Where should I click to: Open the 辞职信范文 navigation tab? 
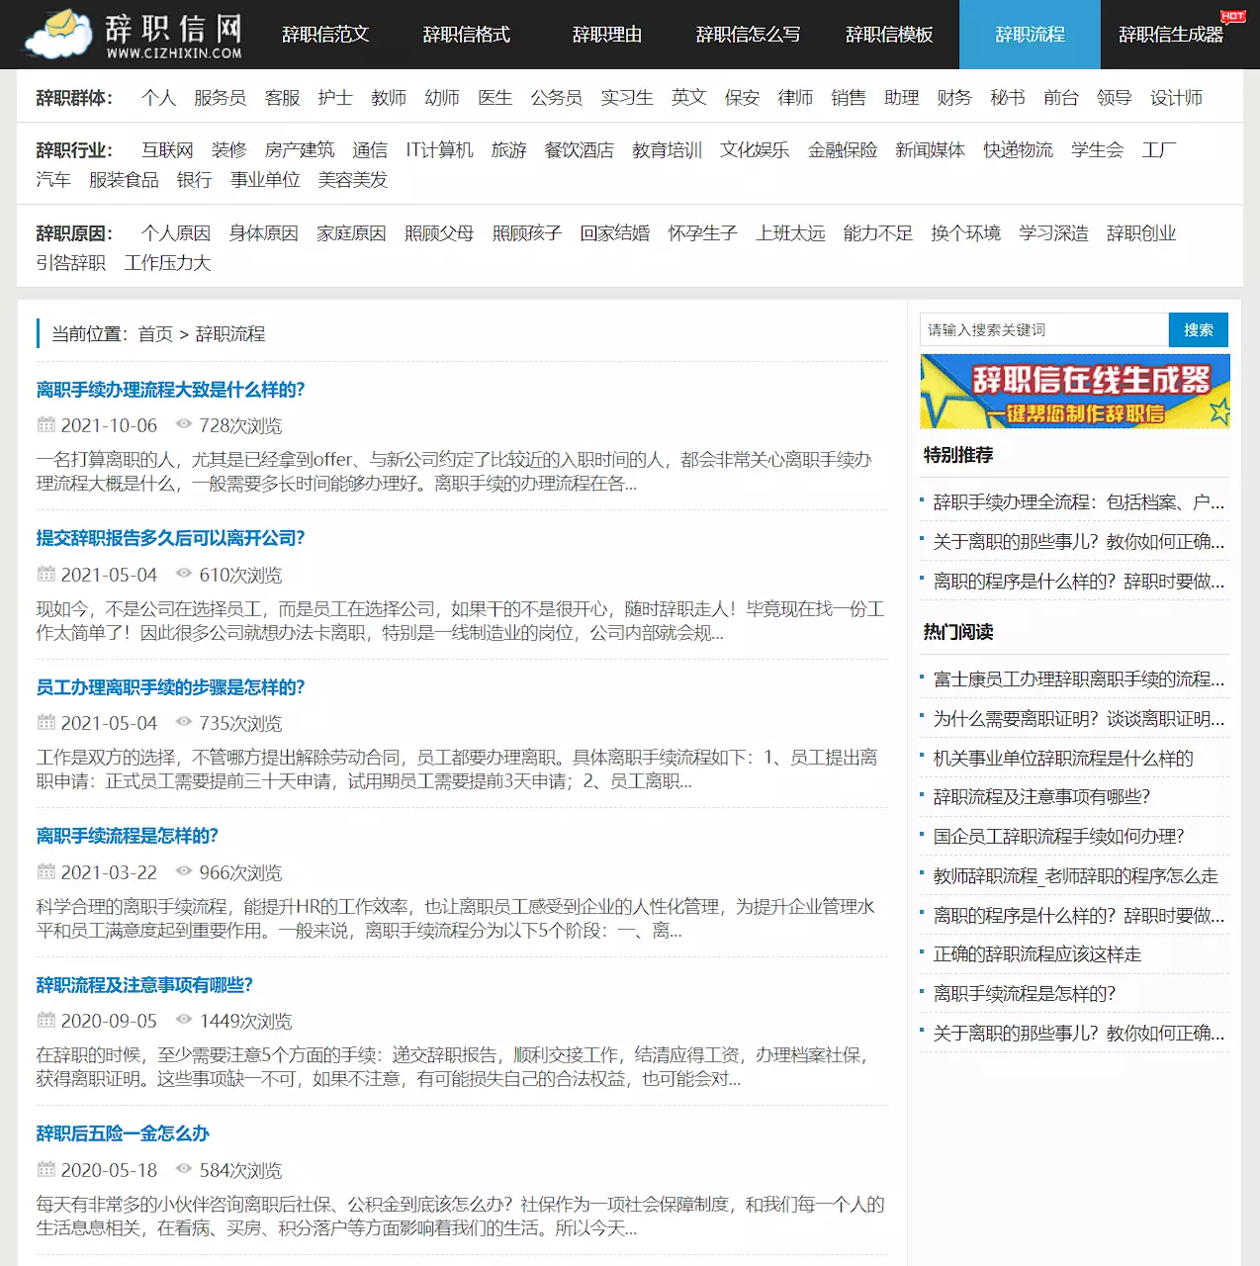click(325, 35)
